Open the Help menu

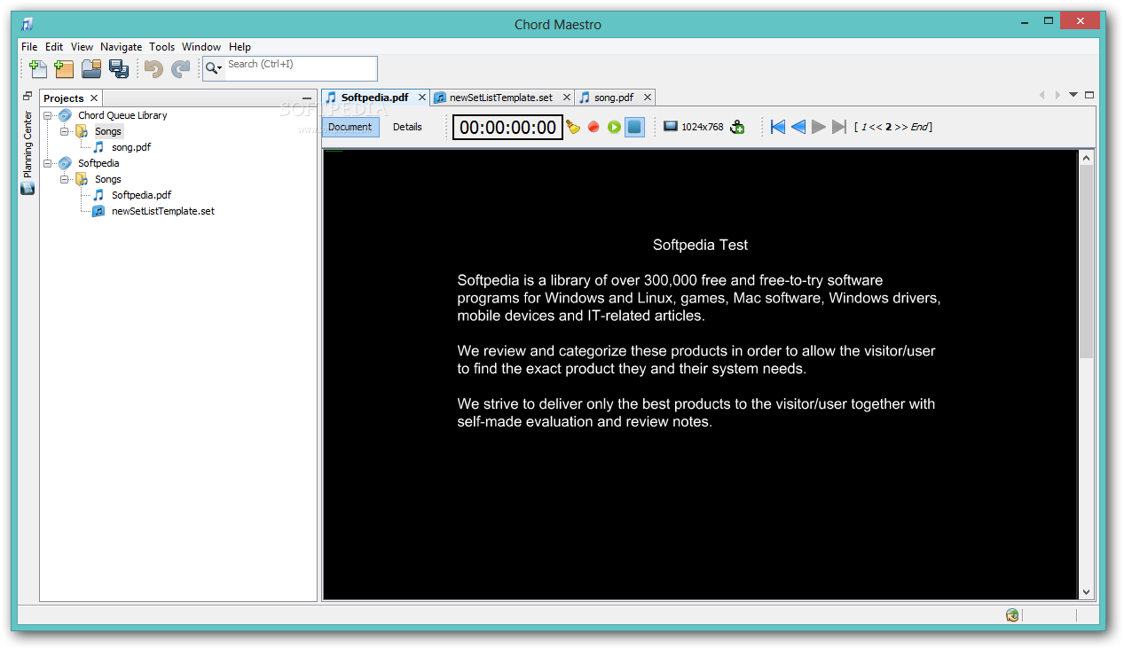(240, 47)
